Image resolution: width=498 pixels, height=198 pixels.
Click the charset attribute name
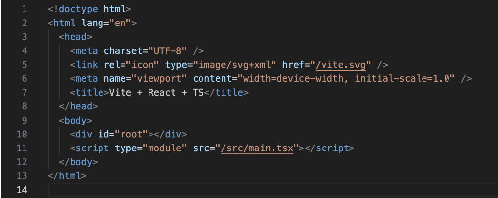pos(124,51)
